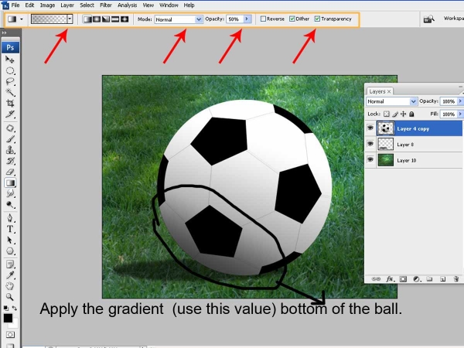
Task: Select the Magic Wand tool
Action: [10, 92]
